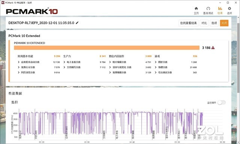
Task: Click the orange Close (关闭) button
Action: click(224, 23)
